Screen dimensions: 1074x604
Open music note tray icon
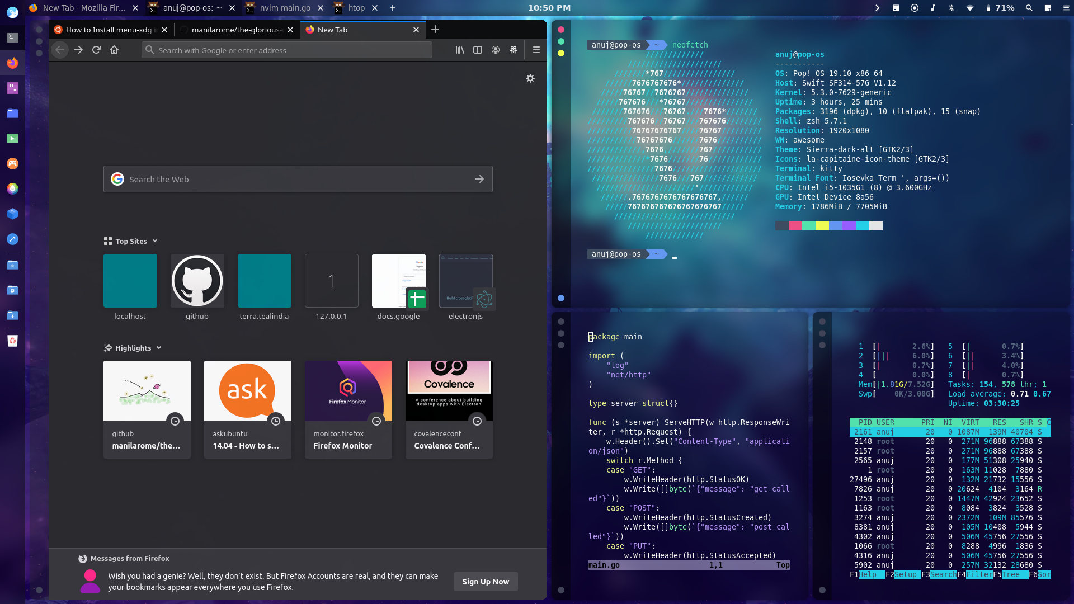(x=932, y=8)
